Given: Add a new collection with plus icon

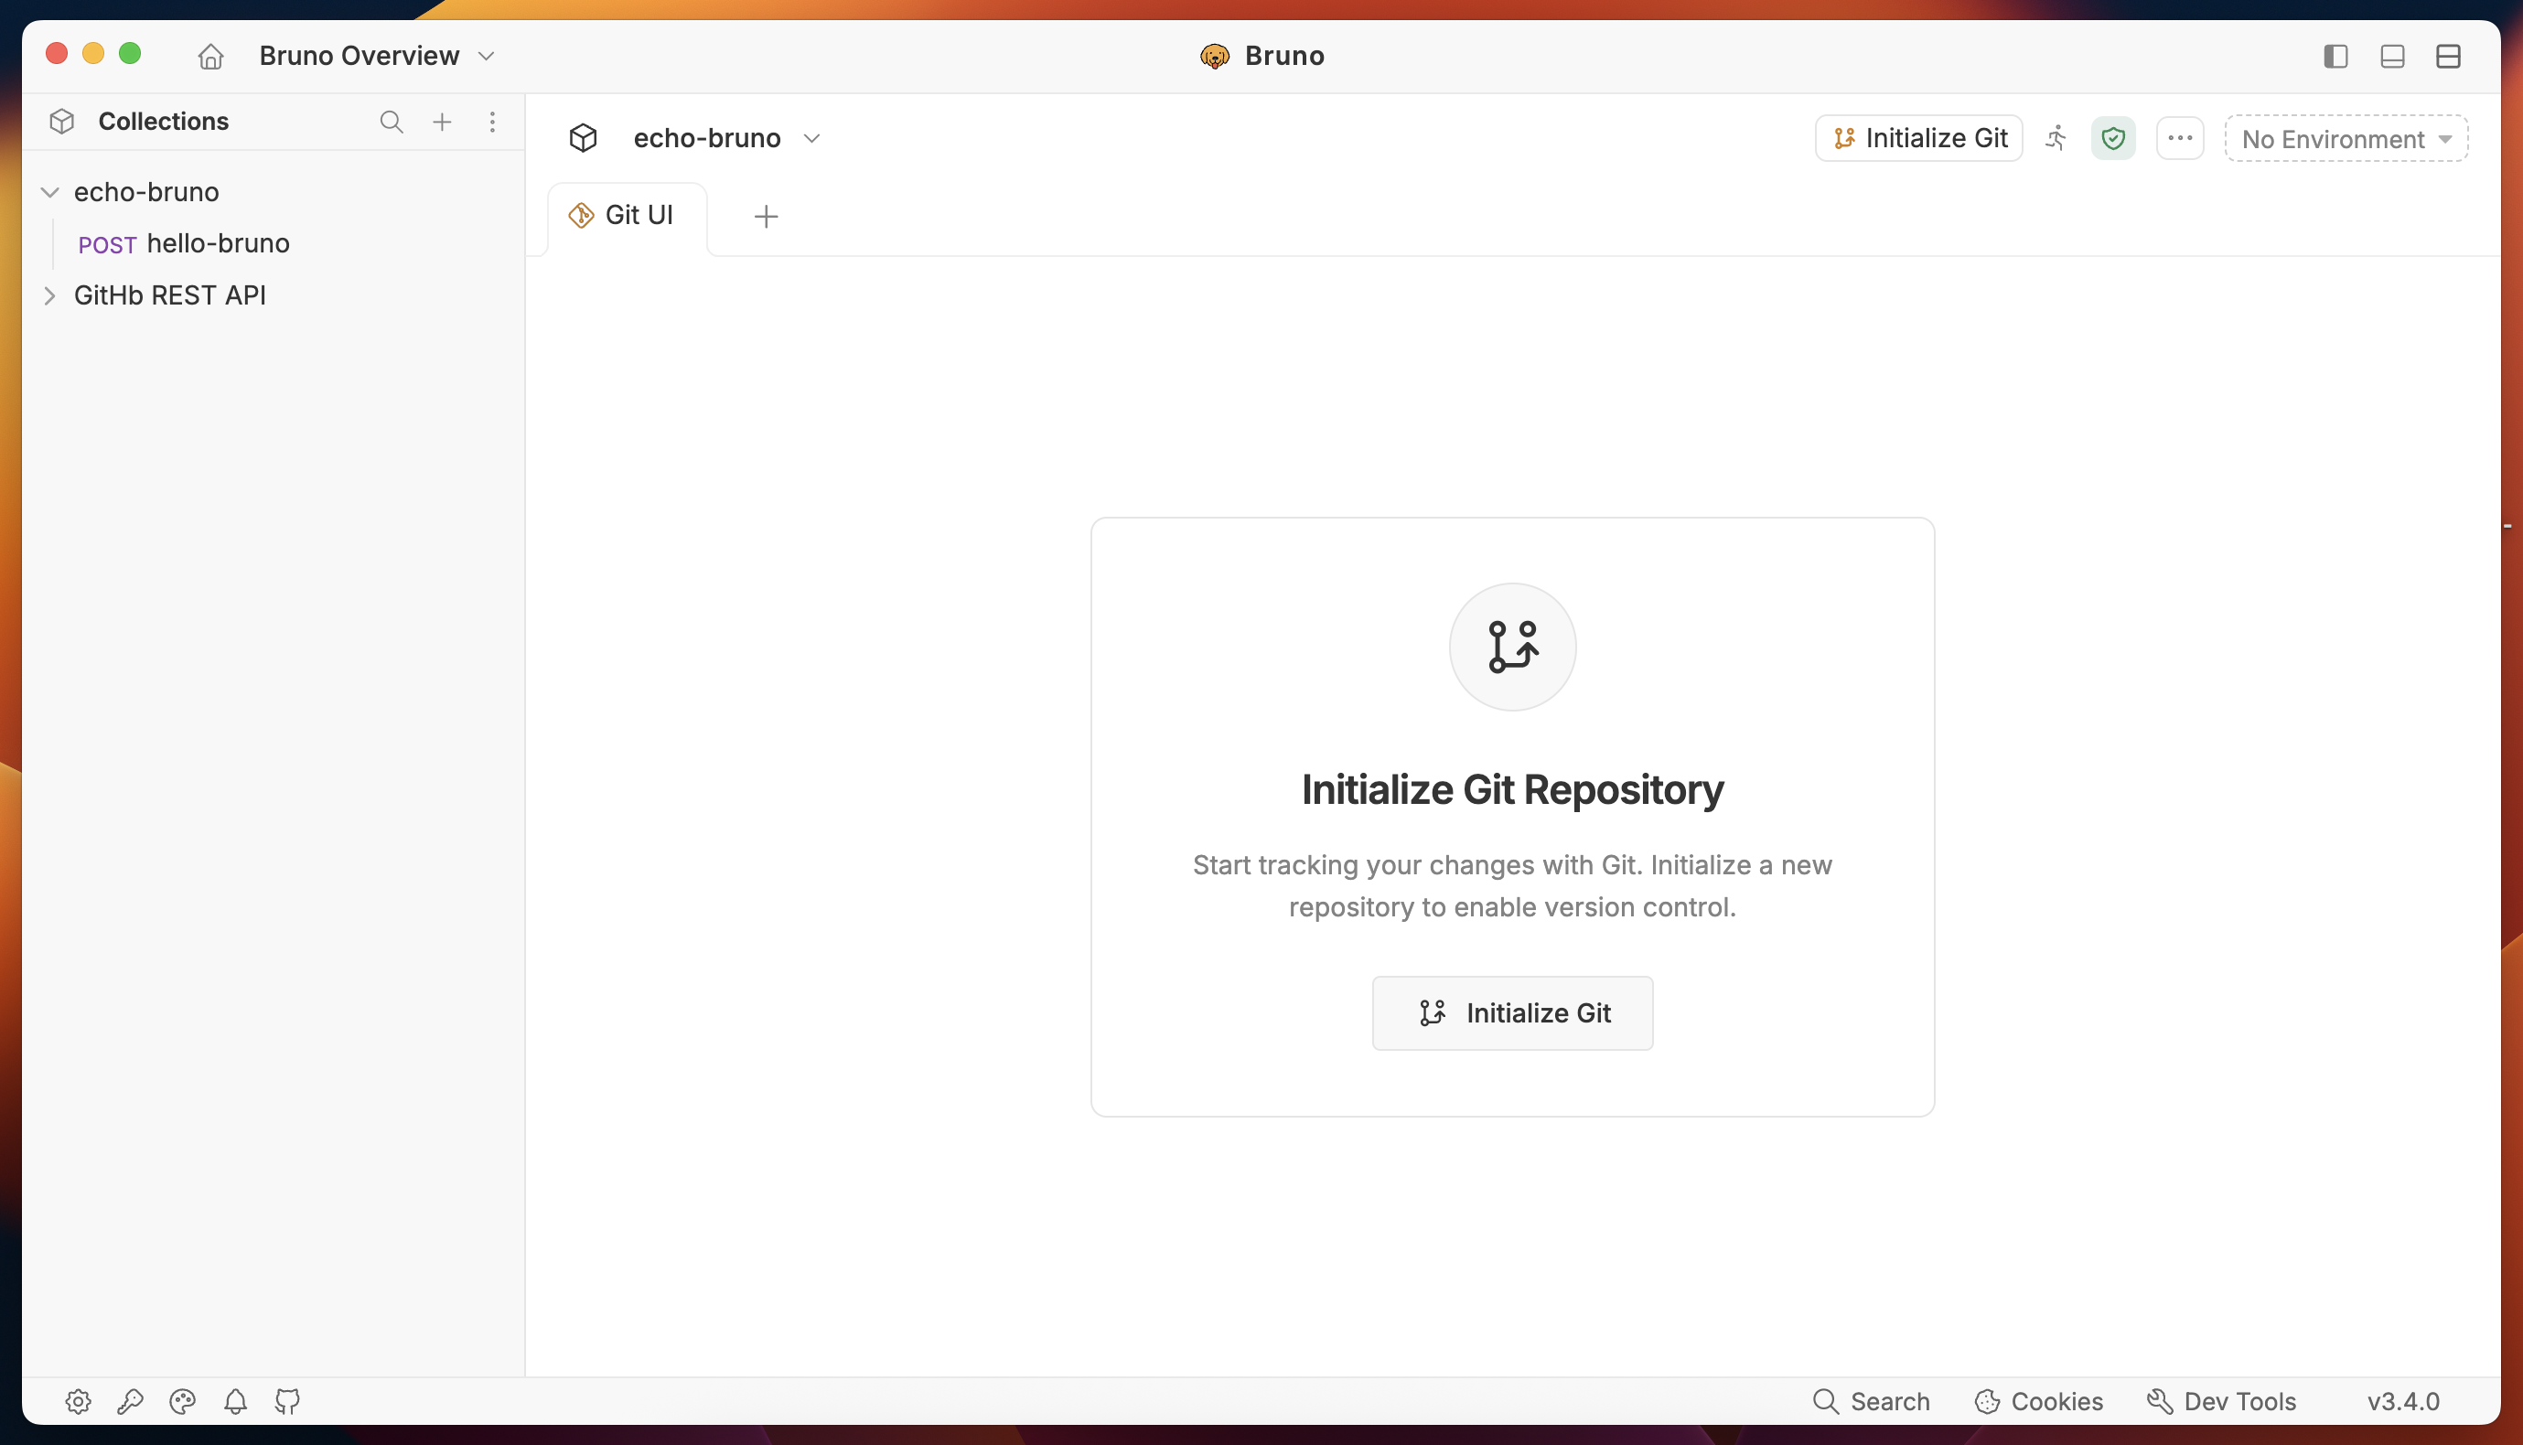Looking at the screenshot, I should (x=442, y=121).
